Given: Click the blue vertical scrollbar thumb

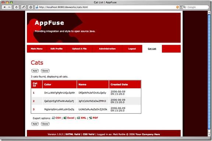Looking at the screenshot, I should (209, 72).
